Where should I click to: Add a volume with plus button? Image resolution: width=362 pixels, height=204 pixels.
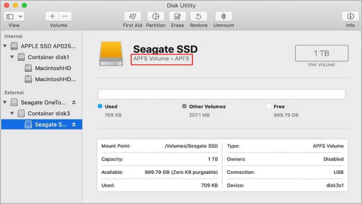[x=52, y=16]
